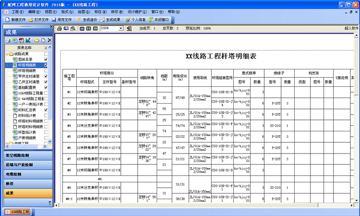Open the 设计维护 menu

pyautogui.click(x=137, y=12)
